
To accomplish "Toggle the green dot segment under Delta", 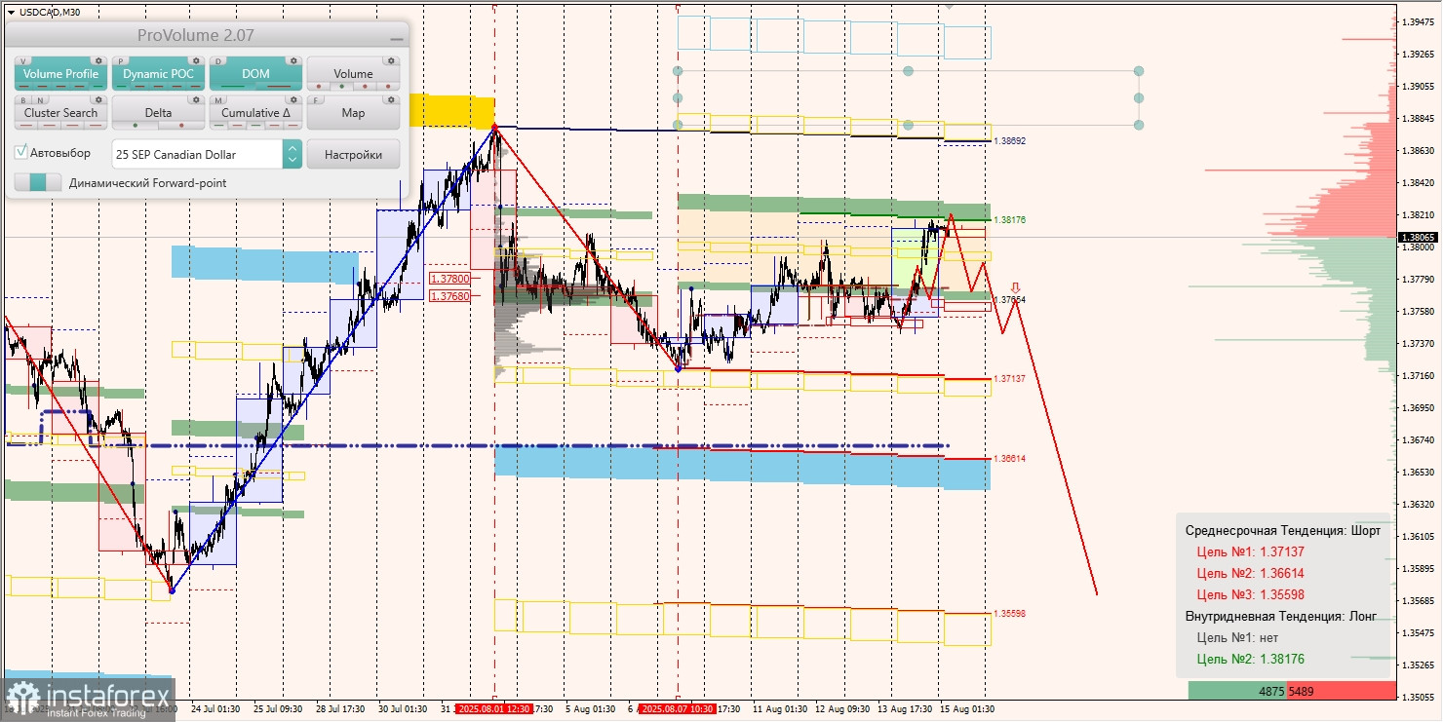I will pos(135,125).
